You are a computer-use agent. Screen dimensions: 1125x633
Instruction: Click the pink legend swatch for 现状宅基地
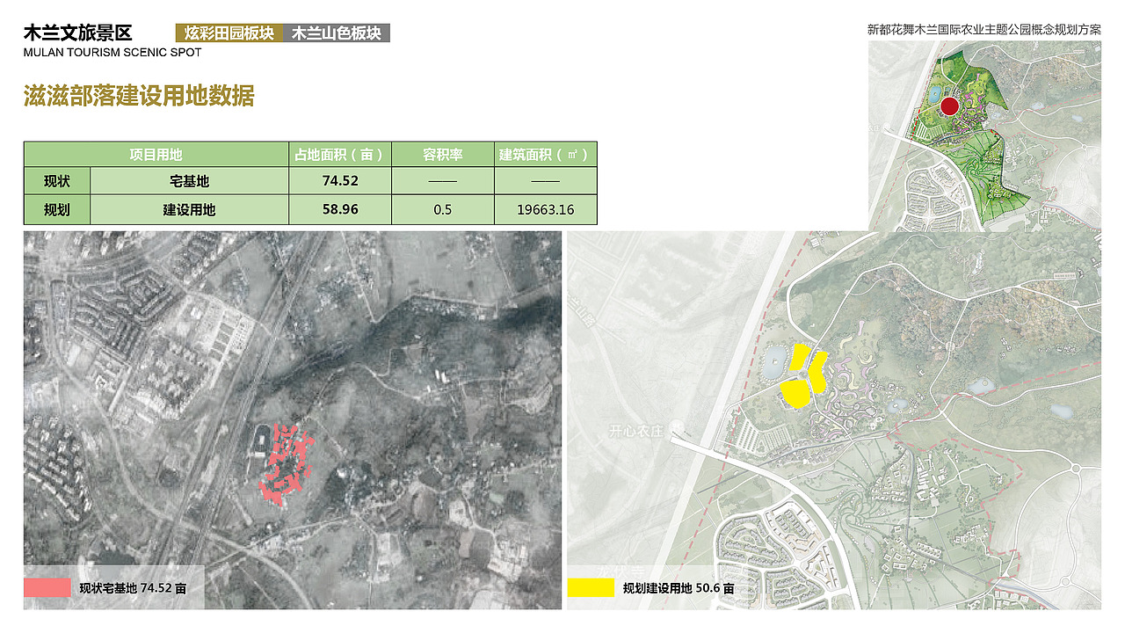(x=47, y=588)
